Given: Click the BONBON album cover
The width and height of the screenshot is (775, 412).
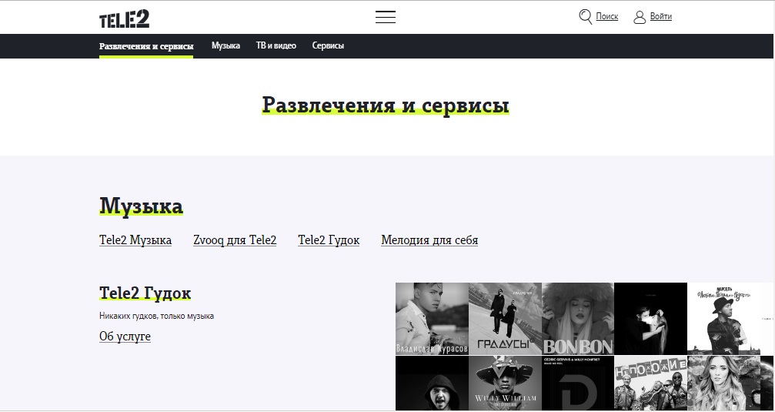Looking at the screenshot, I should click(578, 318).
